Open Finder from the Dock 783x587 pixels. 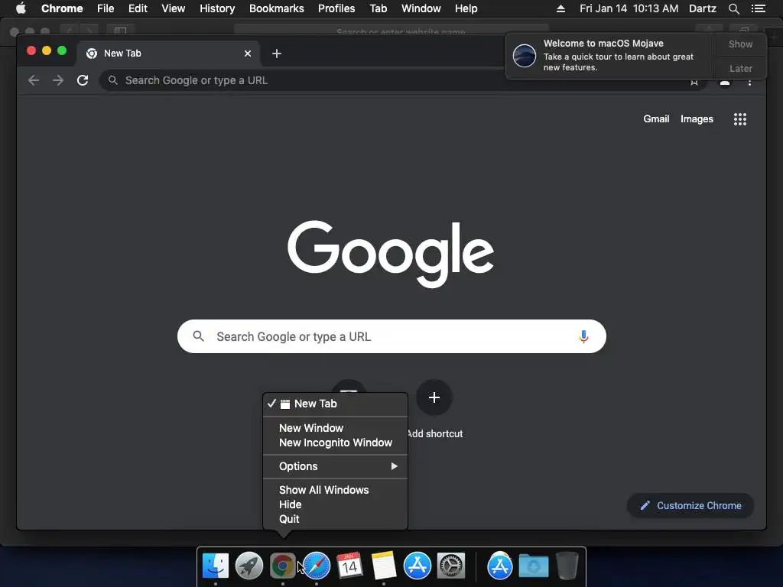click(215, 566)
